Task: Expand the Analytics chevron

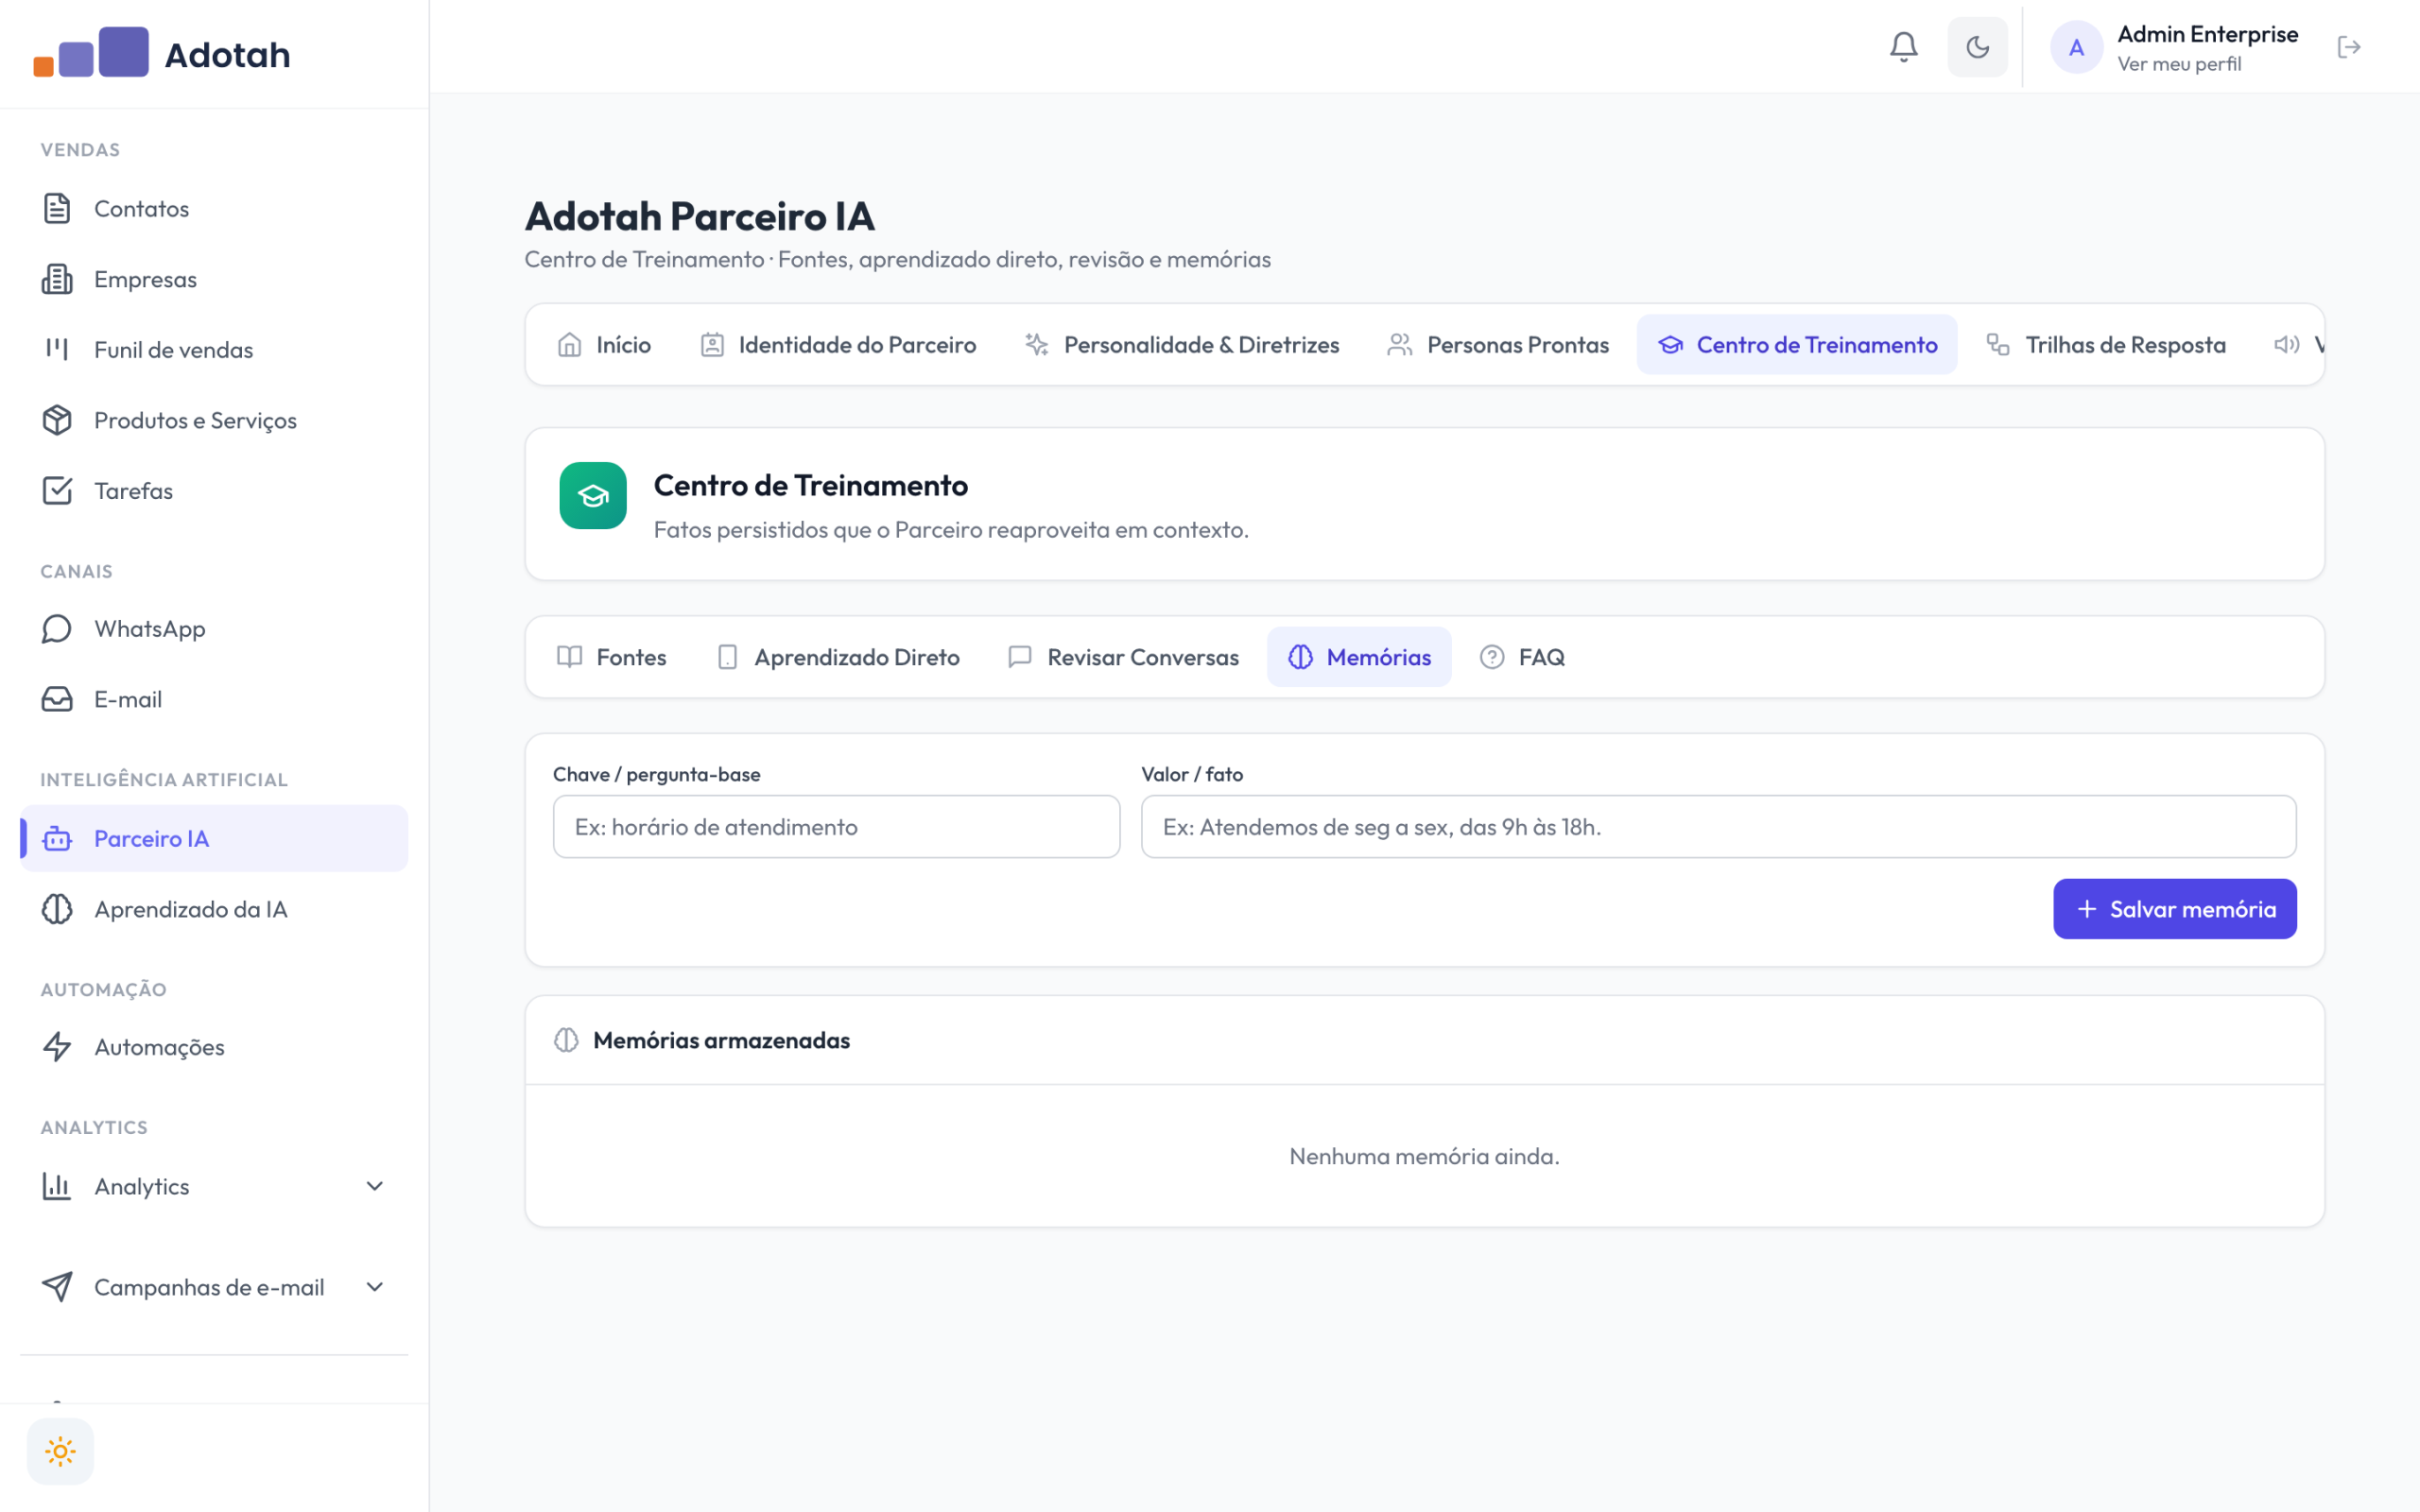Action: pyautogui.click(x=375, y=1186)
